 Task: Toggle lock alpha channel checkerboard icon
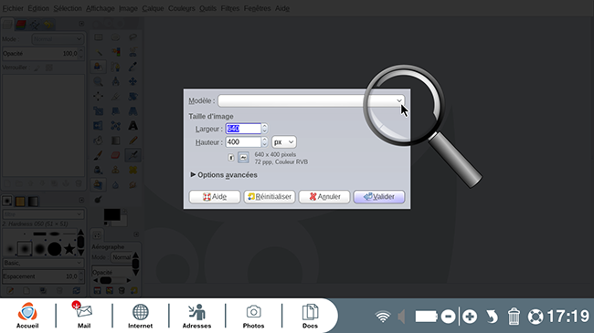point(48,68)
